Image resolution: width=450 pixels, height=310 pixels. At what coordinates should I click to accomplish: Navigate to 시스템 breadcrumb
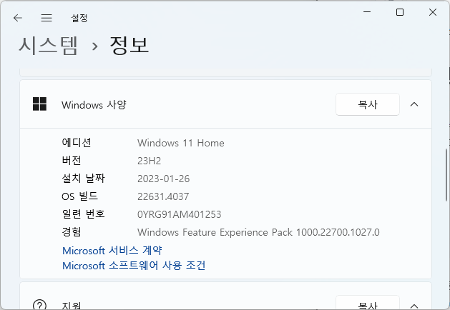pyautogui.click(x=48, y=45)
